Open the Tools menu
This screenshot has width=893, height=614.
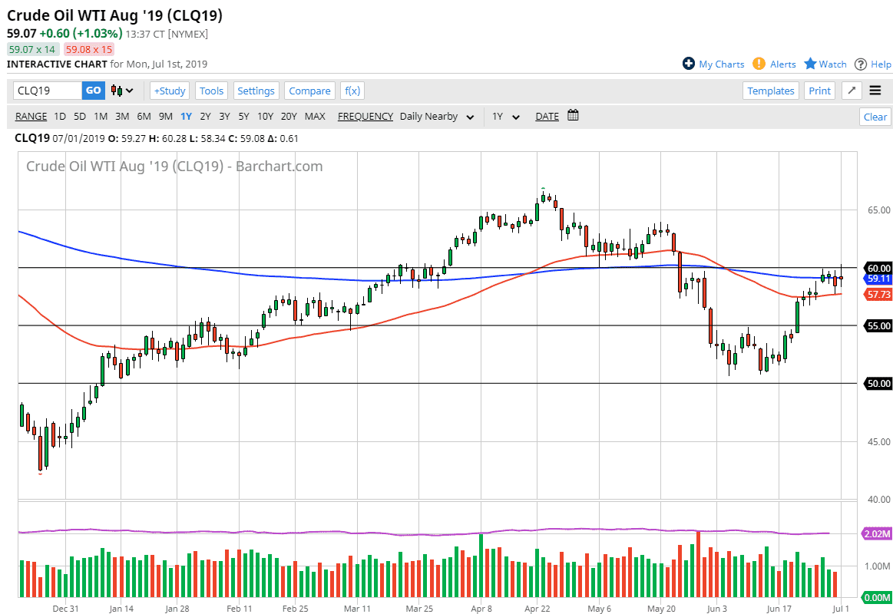[x=211, y=91]
